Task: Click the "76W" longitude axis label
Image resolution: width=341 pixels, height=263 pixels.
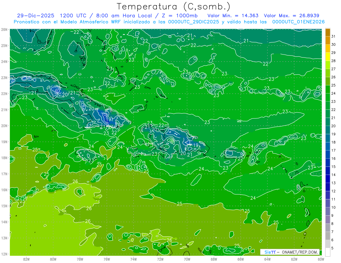Action: point(107,259)
